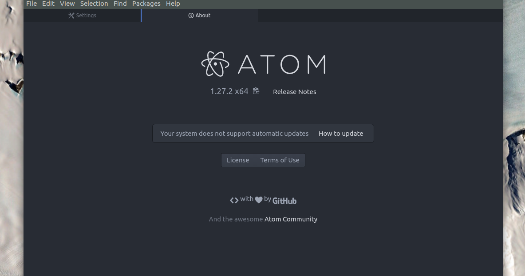
Task: Open the Release Notes for version 1.27.2
Action: tap(294, 91)
